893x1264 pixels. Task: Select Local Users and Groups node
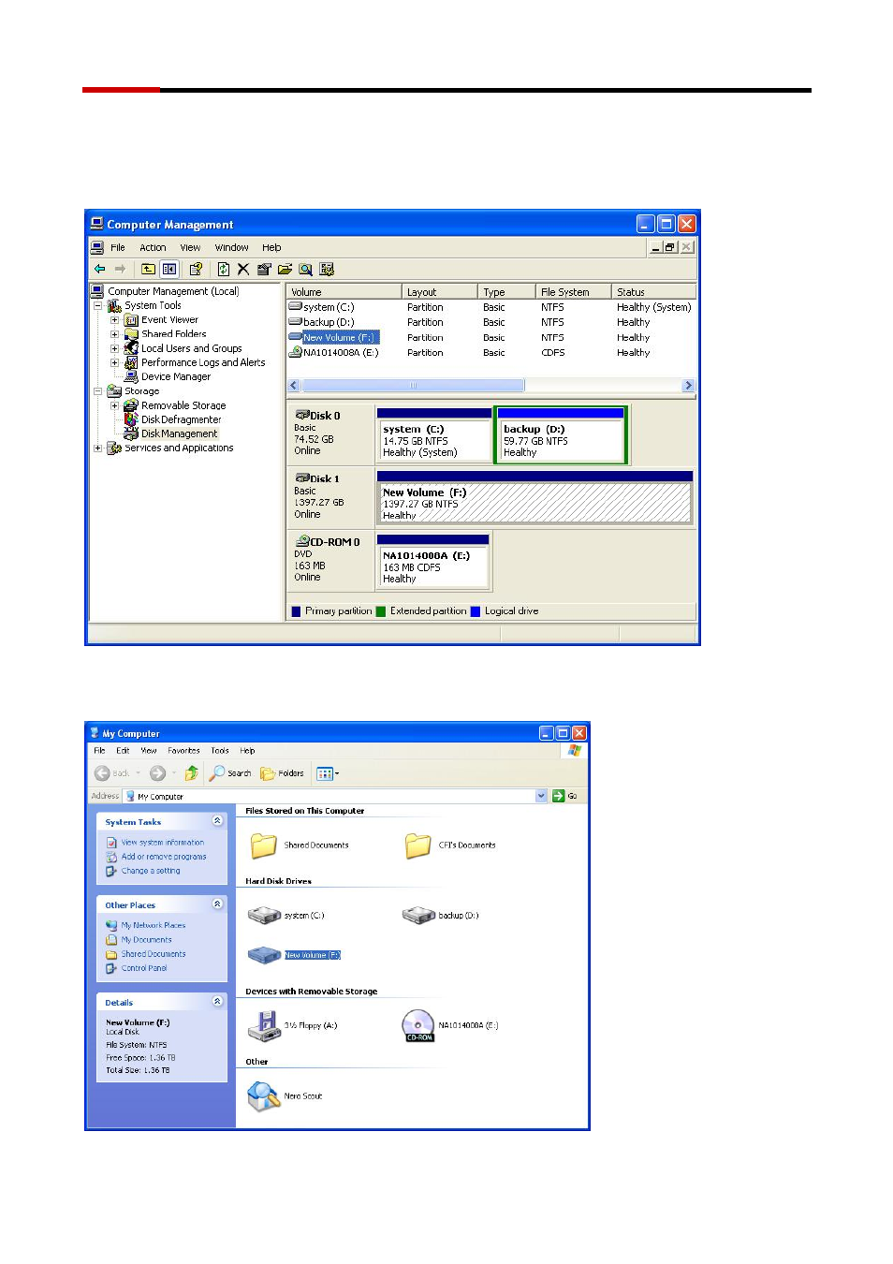(x=191, y=348)
